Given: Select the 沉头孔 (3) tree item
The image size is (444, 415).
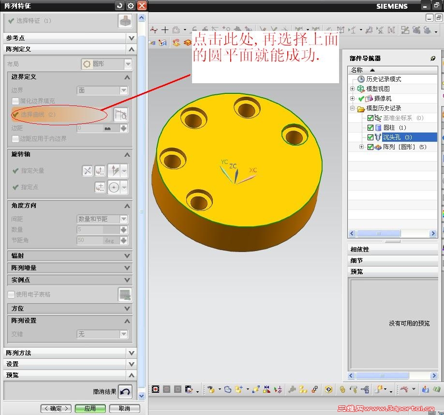Looking at the screenshot, I should pos(398,137).
